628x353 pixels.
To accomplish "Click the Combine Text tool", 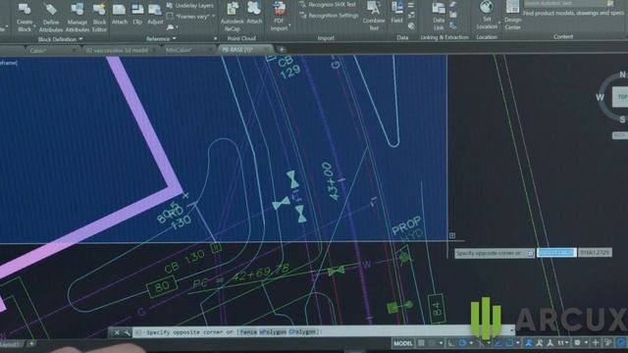I will click(373, 16).
